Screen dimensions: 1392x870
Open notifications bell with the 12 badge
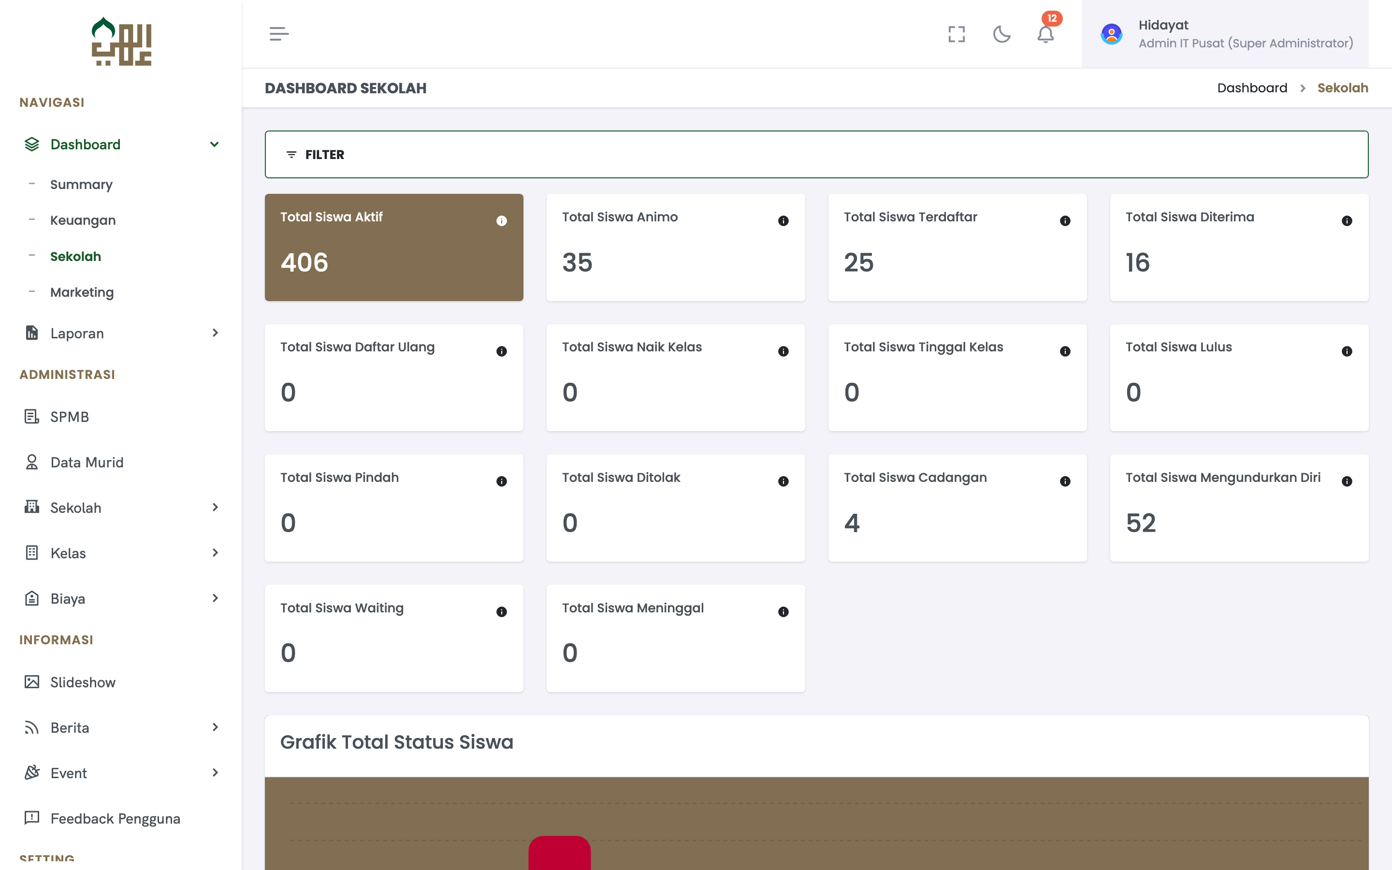point(1046,34)
